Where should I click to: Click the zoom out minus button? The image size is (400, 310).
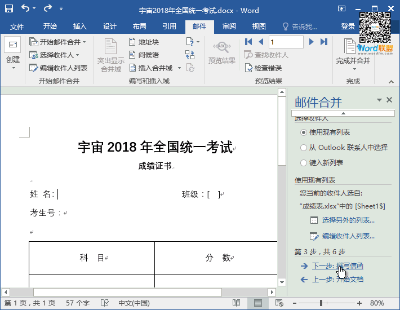tap(295, 303)
